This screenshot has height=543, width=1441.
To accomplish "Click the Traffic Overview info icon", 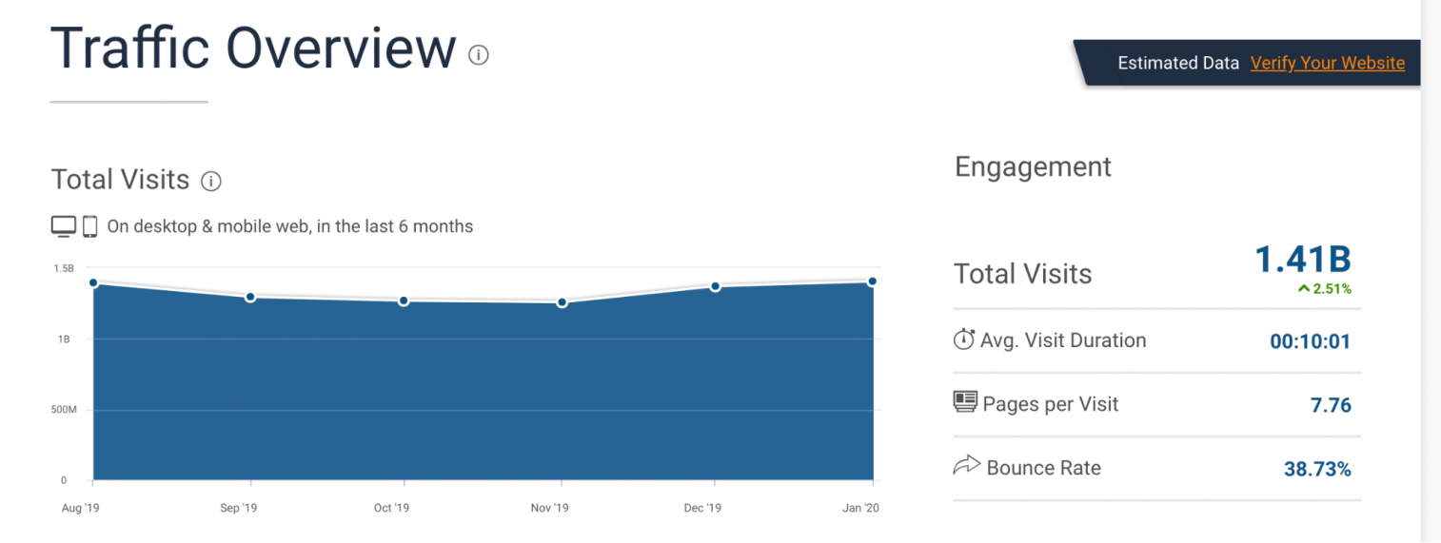I will (479, 55).
